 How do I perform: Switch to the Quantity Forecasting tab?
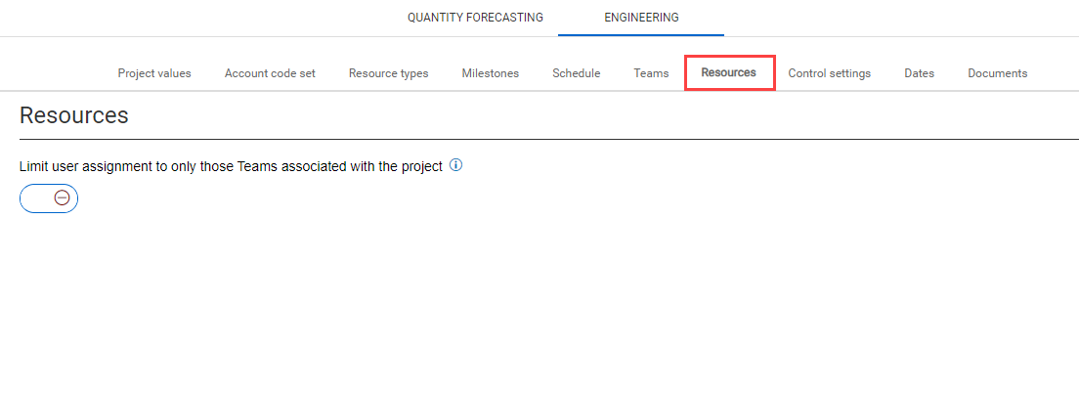click(x=475, y=18)
